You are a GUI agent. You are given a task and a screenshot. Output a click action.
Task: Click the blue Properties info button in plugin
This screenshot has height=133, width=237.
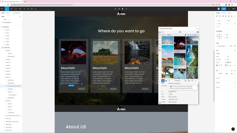[163, 81]
